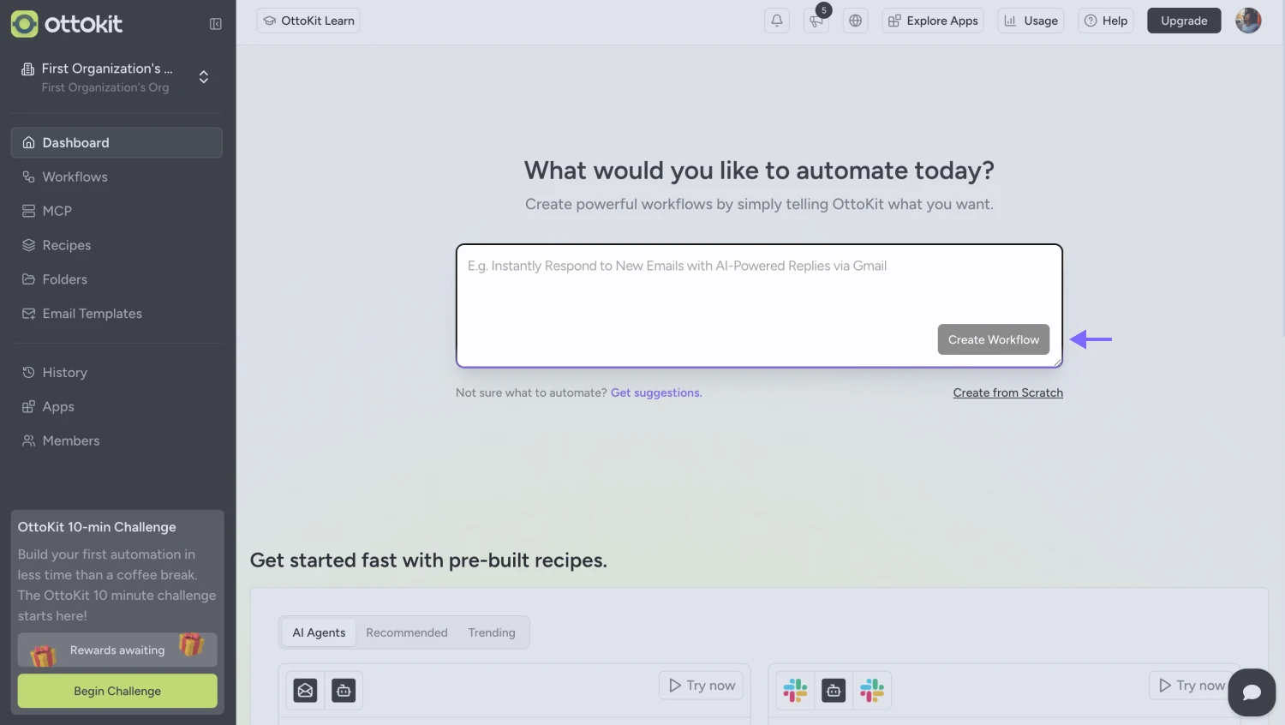Expand the First Organization's Org switcher
Image resolution: width=1285 pixels, height=725 pixels.
tap(203, 76)
